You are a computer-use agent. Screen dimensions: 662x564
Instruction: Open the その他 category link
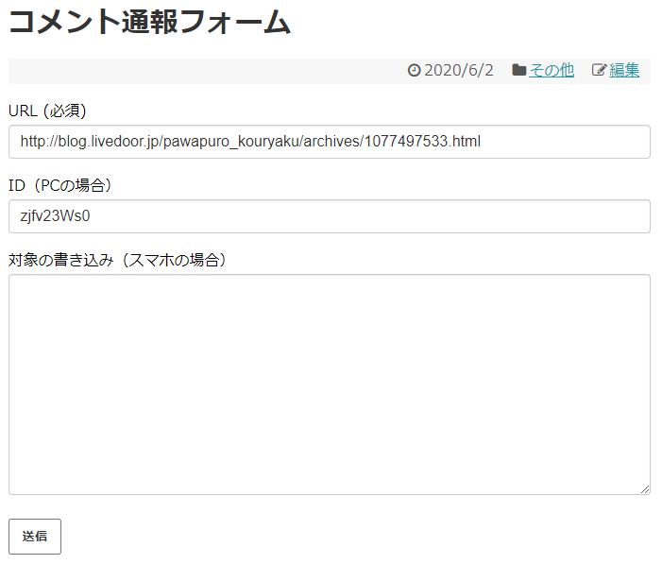[552, 70]
